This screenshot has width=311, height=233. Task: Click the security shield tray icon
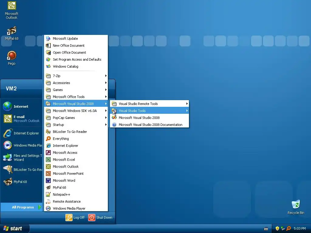pyautogui.click(x=277, y=228)
